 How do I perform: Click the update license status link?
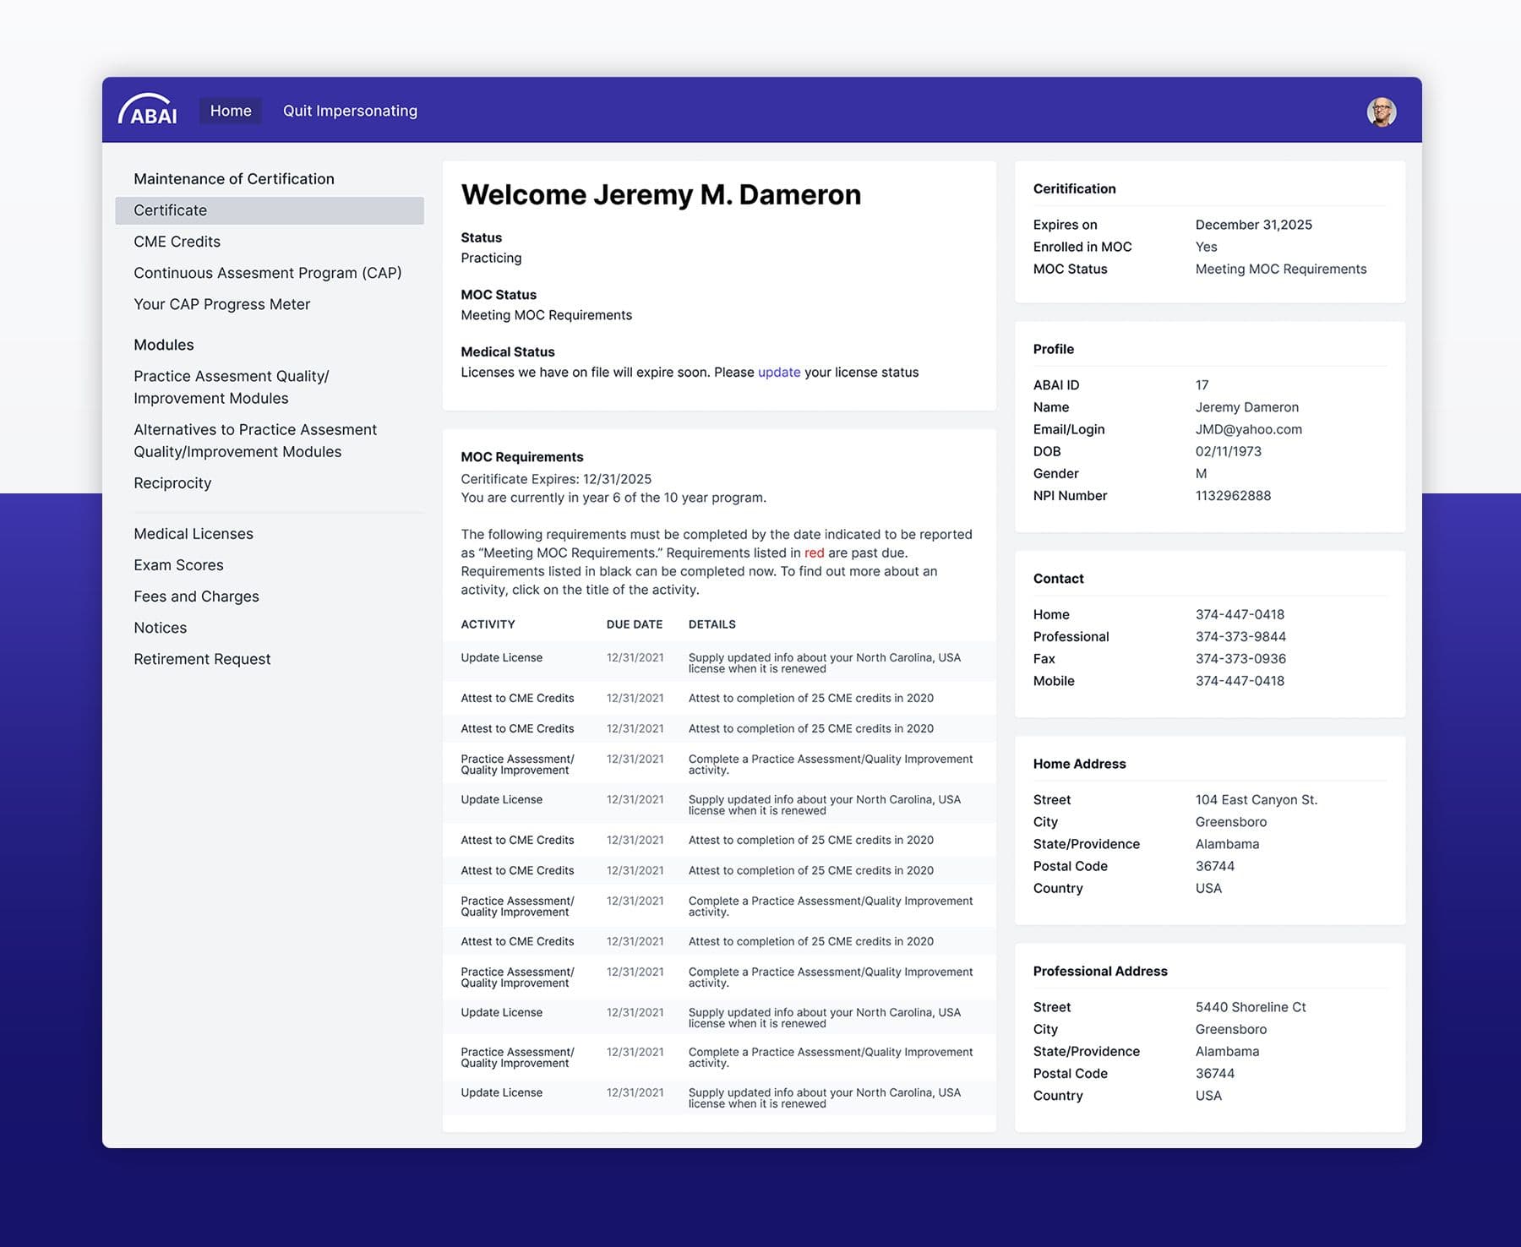[x=778, y=372]
